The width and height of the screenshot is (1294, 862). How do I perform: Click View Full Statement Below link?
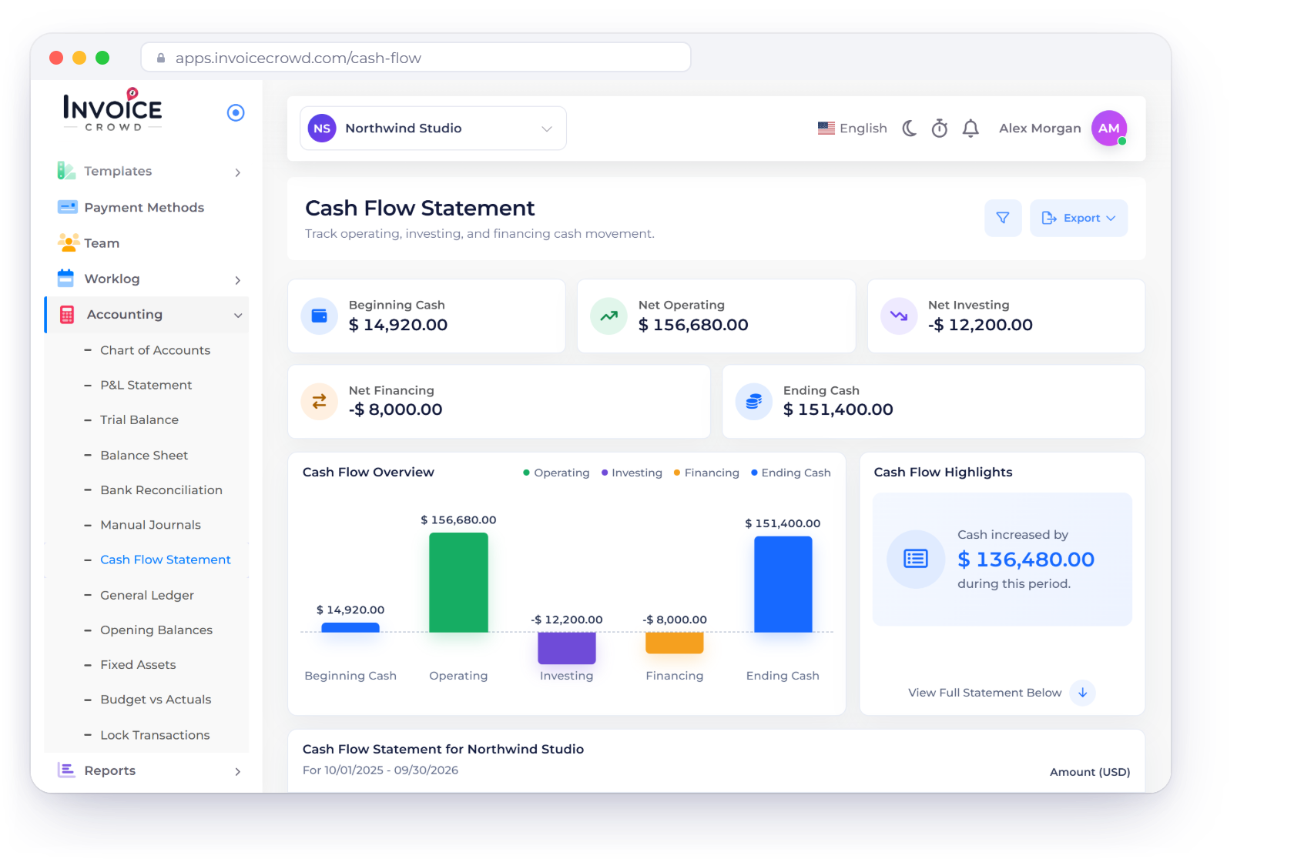coord(984,693)
